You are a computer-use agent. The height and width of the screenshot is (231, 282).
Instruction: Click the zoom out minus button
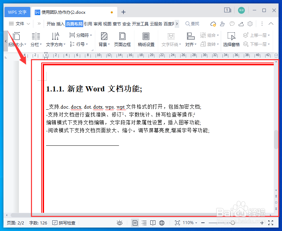203,223
